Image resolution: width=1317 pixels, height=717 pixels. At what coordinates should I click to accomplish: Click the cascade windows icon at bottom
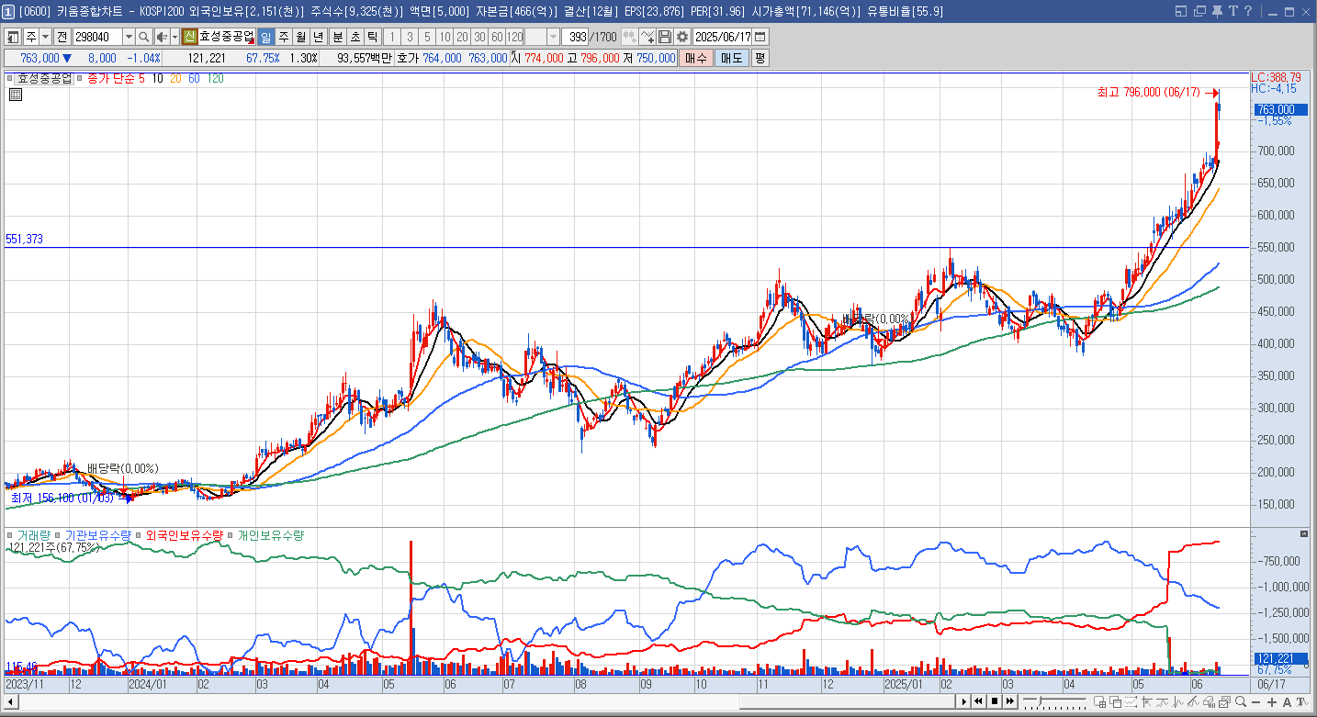pos(1115,701)
